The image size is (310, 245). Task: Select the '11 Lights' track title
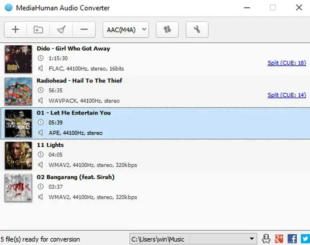click(50, 145)
